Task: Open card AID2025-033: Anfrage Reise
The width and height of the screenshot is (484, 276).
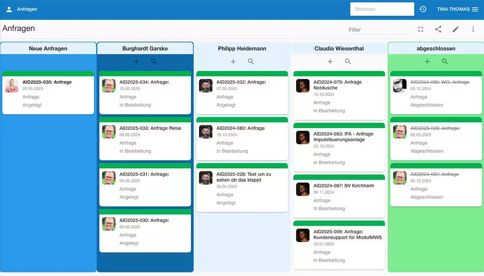Action: click(145, 139)
